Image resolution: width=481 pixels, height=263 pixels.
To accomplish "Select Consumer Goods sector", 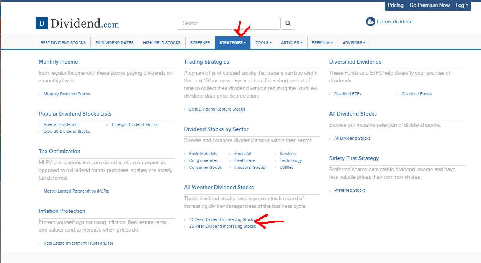I will click(x=206, y=167).
